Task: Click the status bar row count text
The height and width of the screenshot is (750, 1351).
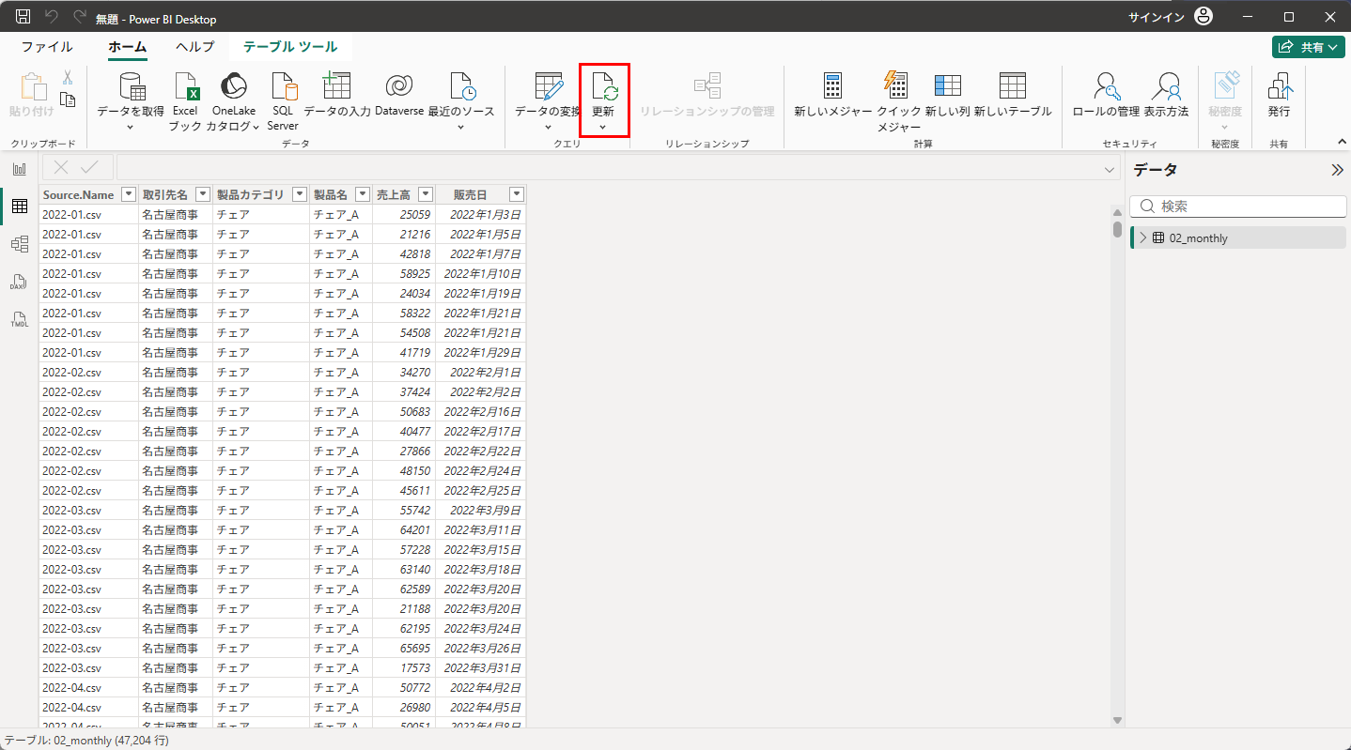Action: (x=86, y=741)
